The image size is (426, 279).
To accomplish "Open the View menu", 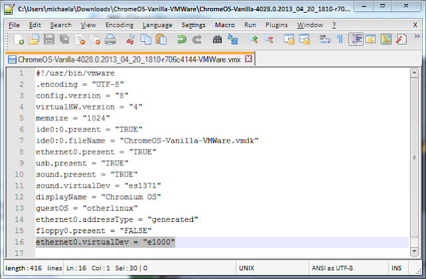I will [x=89, y=25].
